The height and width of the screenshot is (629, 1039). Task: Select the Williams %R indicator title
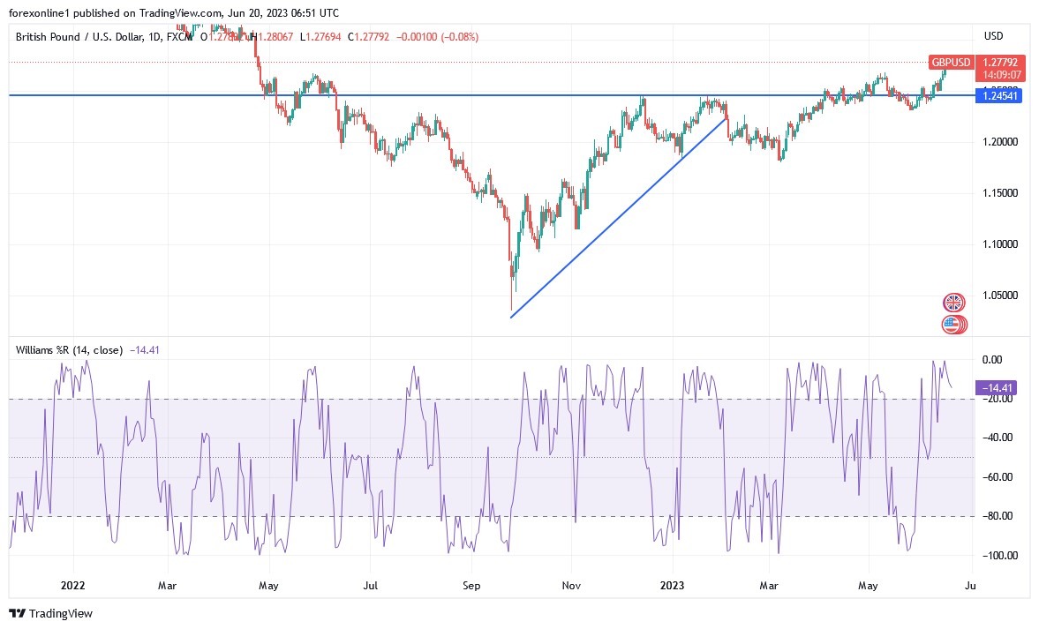tap(69, 349)
